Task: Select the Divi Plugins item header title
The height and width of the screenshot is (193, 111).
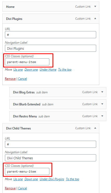Action: point(14,19)
